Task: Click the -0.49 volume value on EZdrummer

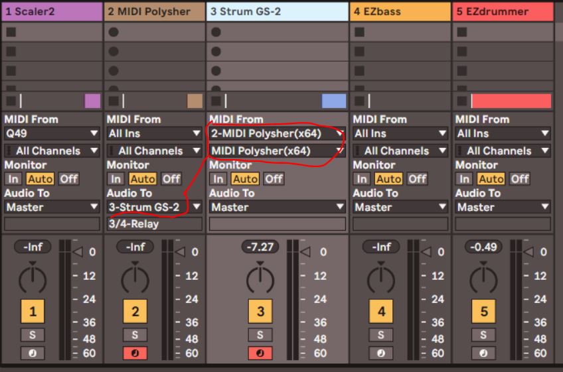Action: point(483,247)
